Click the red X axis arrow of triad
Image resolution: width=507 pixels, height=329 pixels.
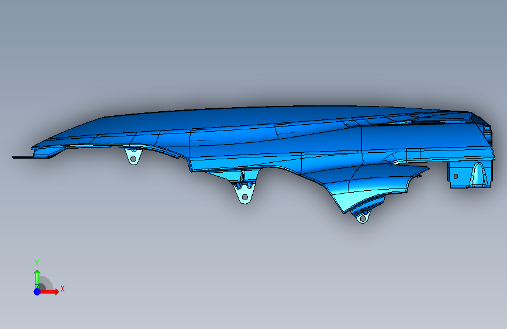pos(49,292)
